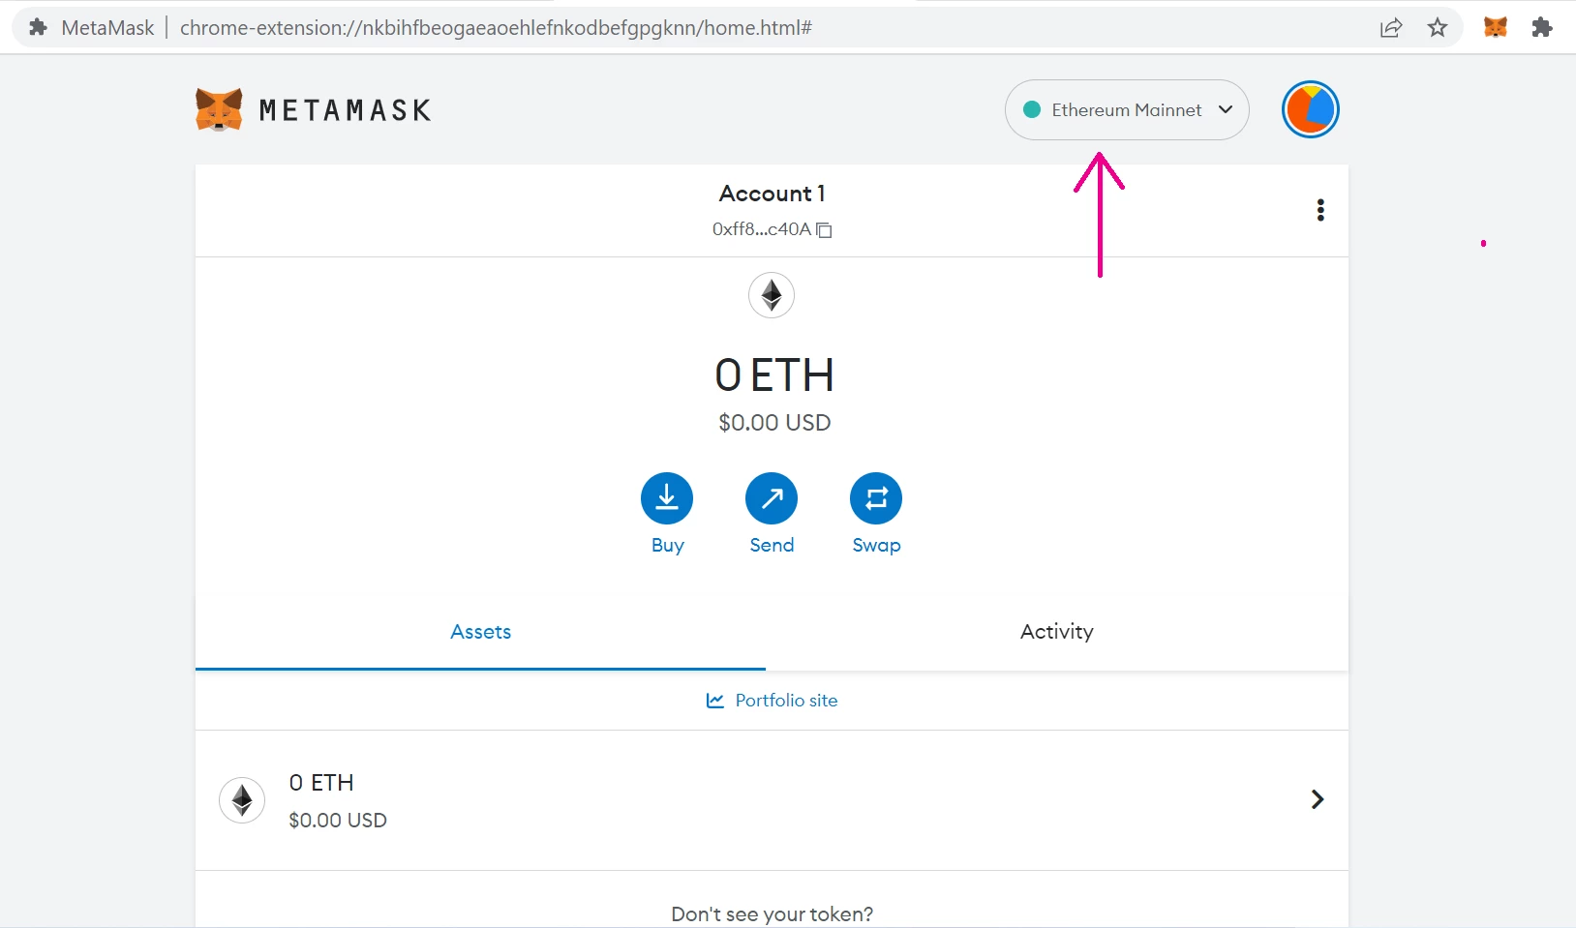The width and height of the screenshot is (1576, 928).
Task: Switch to the Activity tab
Action: tap(1057, 632)
